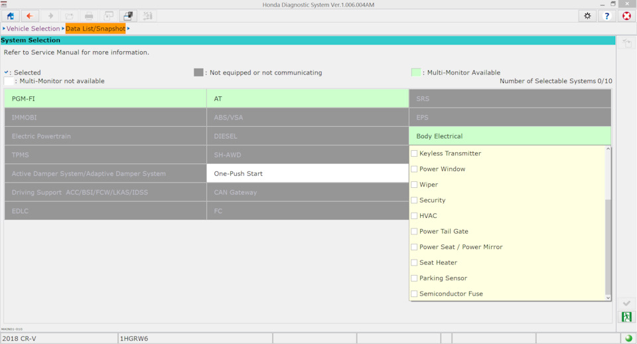Click the green exit running-man icon
Screen dimensions: 637x344
pyautogui.click(x=626, y=317)
